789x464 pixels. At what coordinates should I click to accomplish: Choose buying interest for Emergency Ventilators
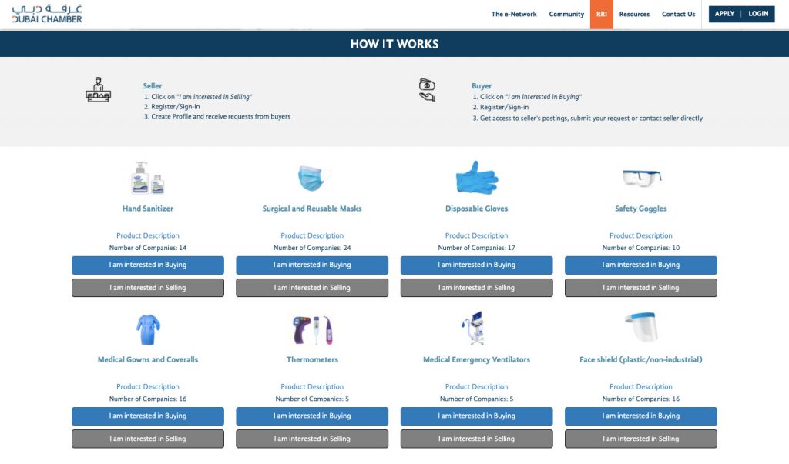point(476,416)
